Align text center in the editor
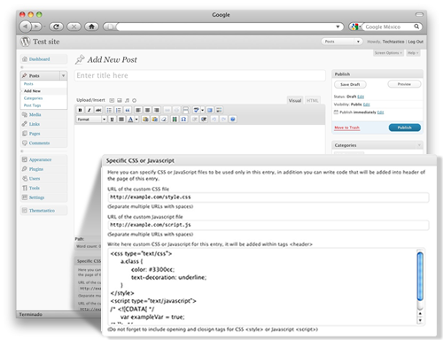 [x=147, y=110]
